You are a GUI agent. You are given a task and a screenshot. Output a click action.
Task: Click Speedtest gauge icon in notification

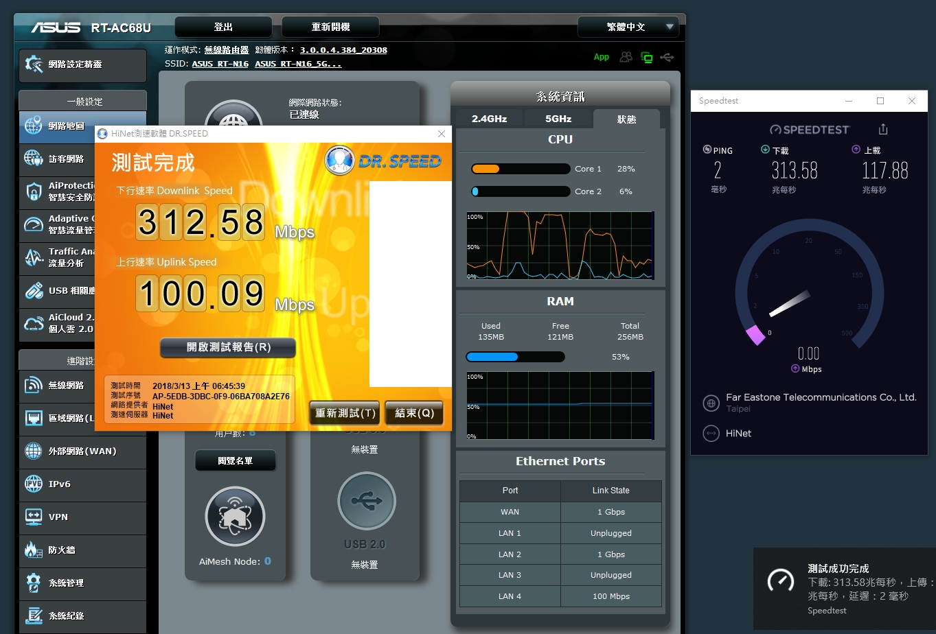tap(781, 580)
